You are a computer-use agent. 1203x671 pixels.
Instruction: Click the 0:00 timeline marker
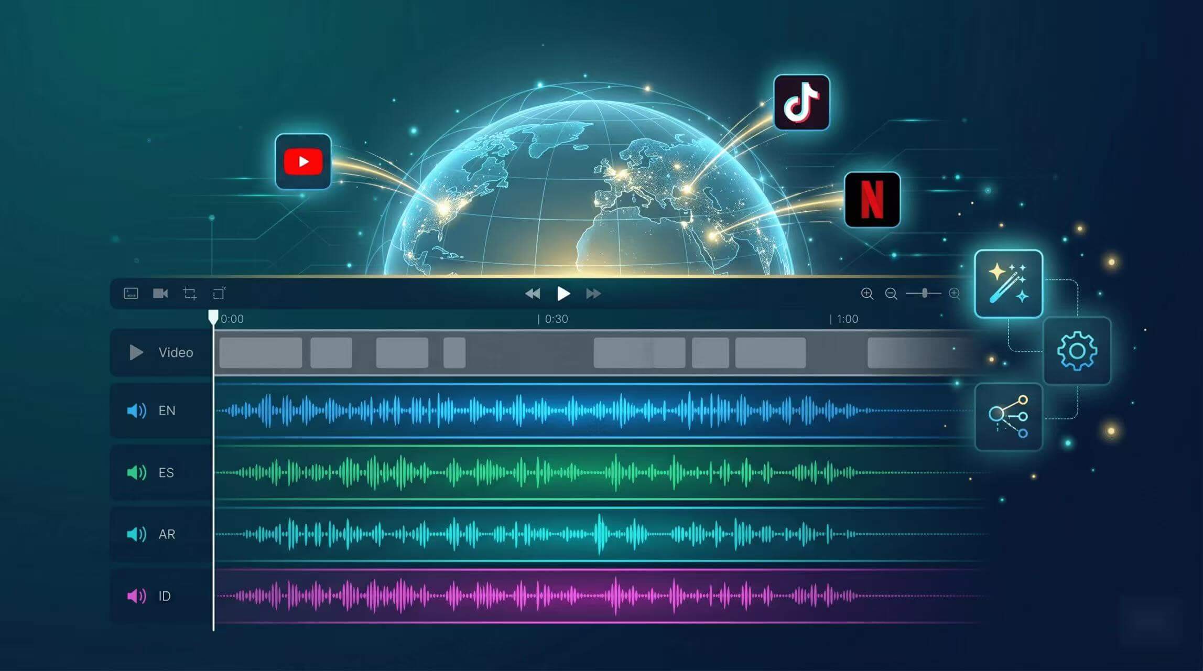(x=232, y=319)
